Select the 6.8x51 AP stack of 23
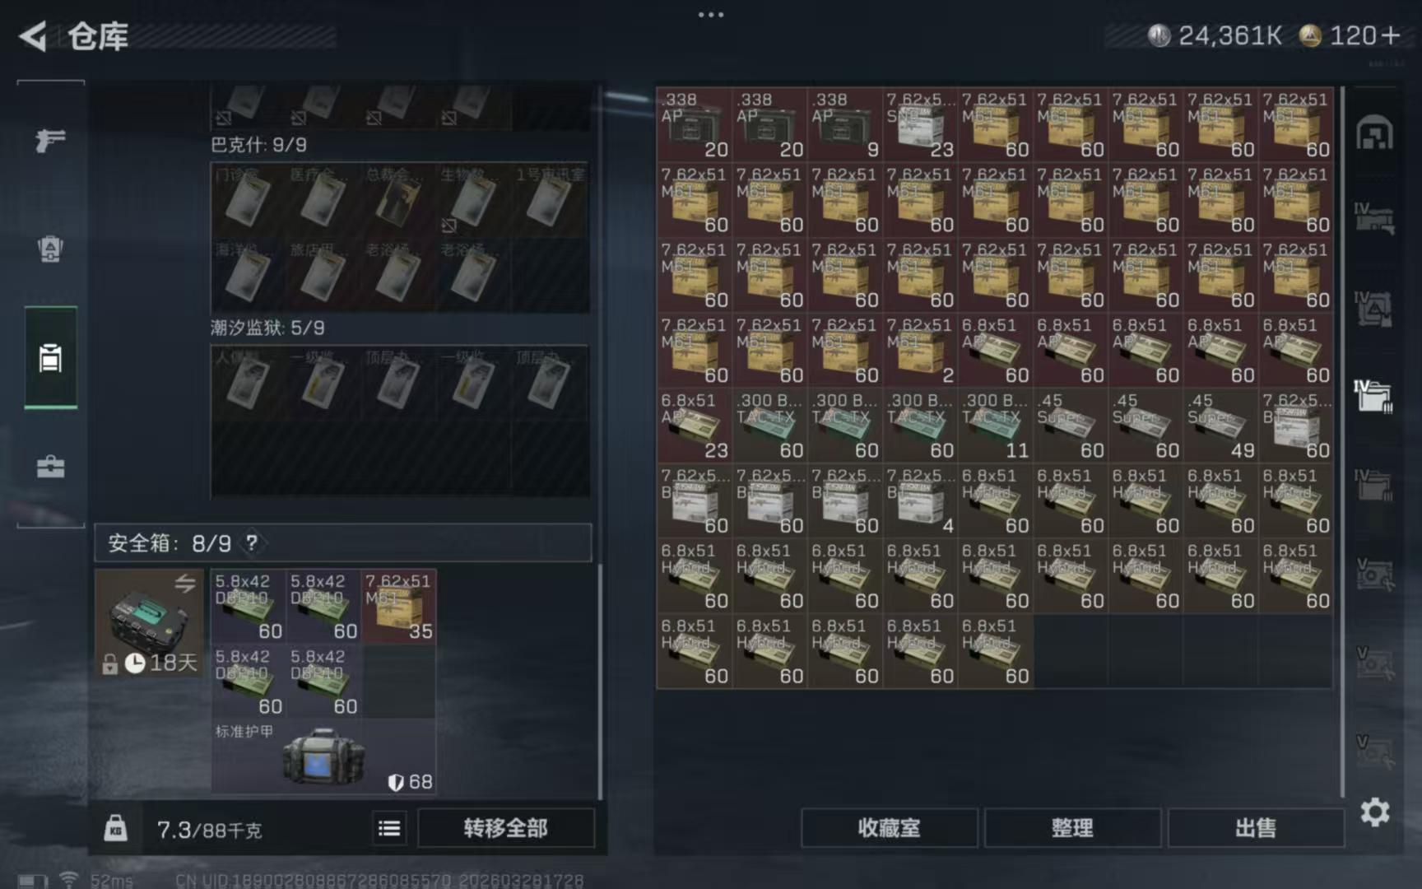Image resolution: width=1422 pixels, height=889 pixels. pos(695,426)
